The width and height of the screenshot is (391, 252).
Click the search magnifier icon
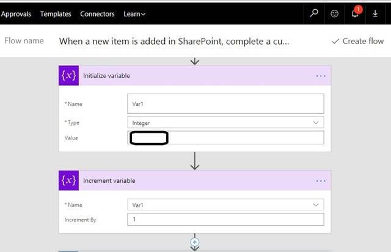coord(314,13)
